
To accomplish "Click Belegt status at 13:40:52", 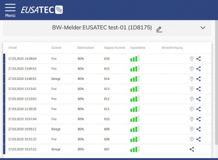I will click(56, 79).
